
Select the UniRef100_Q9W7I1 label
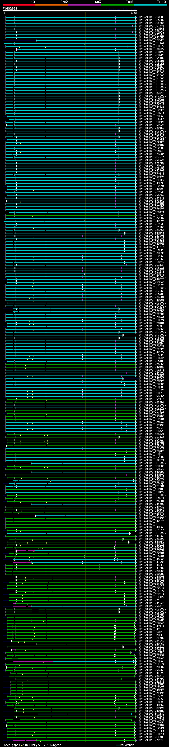tap(152, 113)
